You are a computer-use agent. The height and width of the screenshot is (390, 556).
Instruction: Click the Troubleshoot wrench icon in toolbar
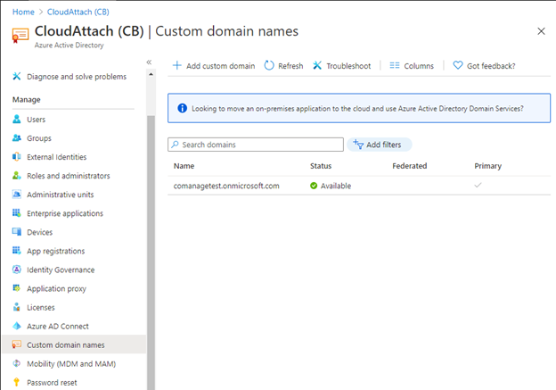click(x=317, y=65)
